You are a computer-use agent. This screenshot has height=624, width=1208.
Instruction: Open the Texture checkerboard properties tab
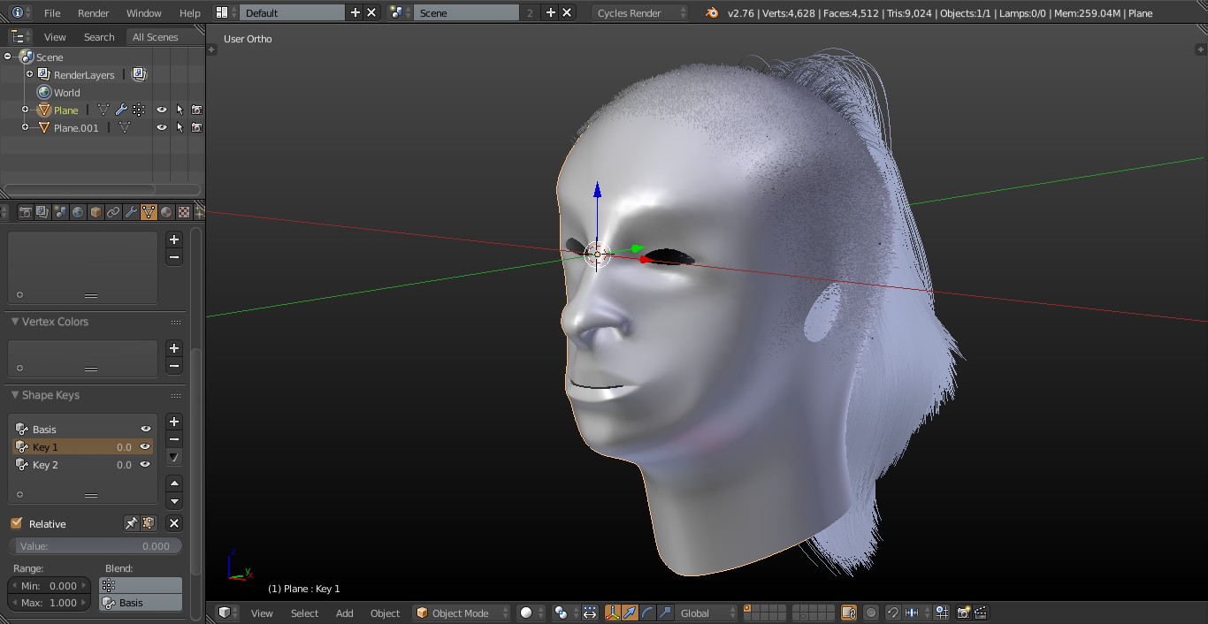point(184,212)
